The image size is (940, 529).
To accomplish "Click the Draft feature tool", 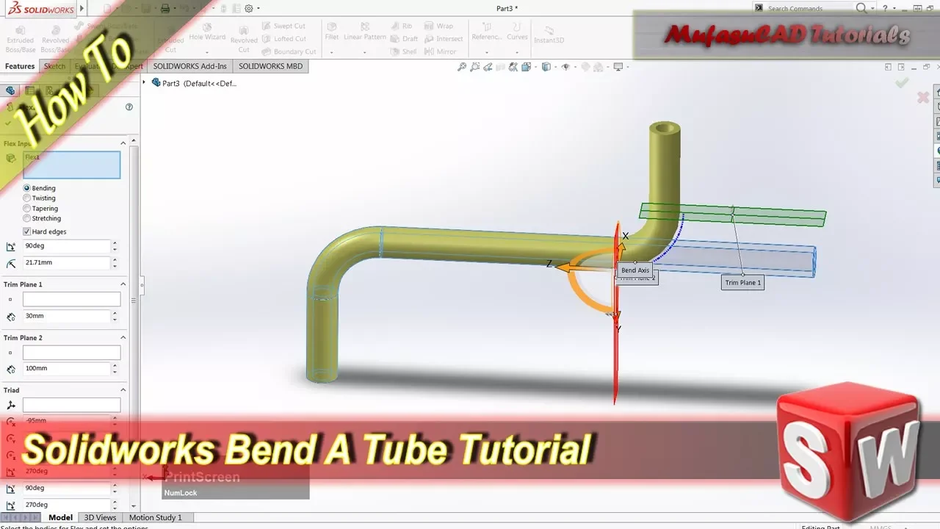I will point(405,39).
